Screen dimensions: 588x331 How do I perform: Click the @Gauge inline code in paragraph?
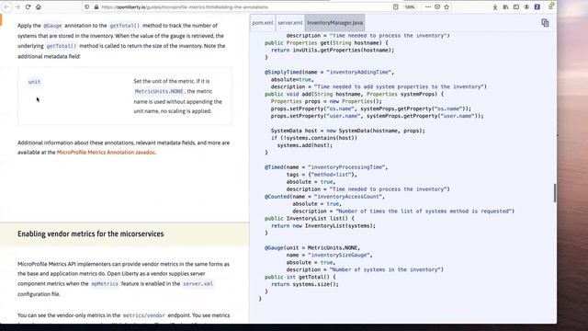[x=52, y=26]
